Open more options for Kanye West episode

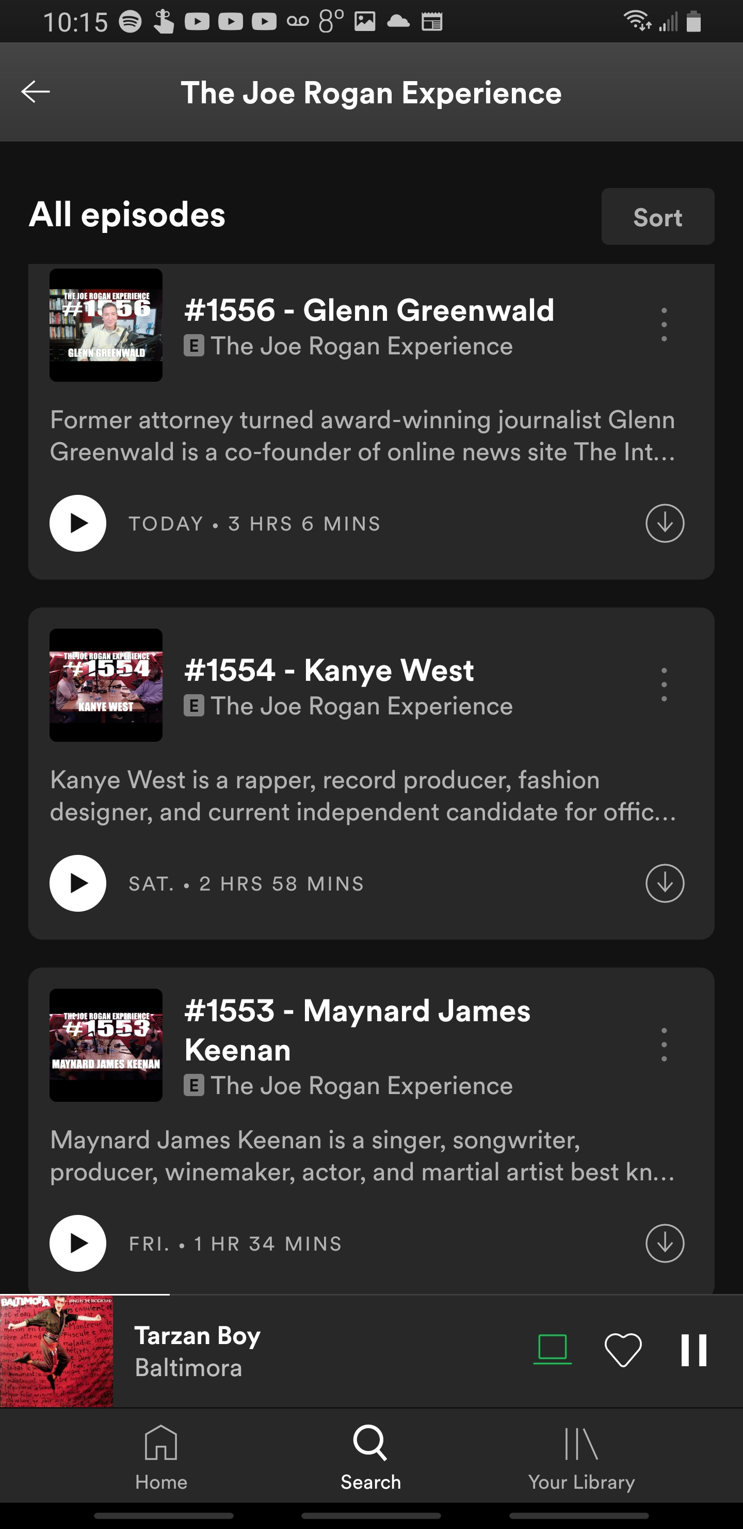[x=664, y=684]
